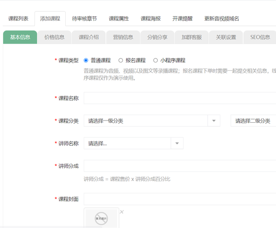The width and height of the screenshot is (276, 228).
Task: Go to the 课程属性 tab
Action: click(x=119, y=19)
